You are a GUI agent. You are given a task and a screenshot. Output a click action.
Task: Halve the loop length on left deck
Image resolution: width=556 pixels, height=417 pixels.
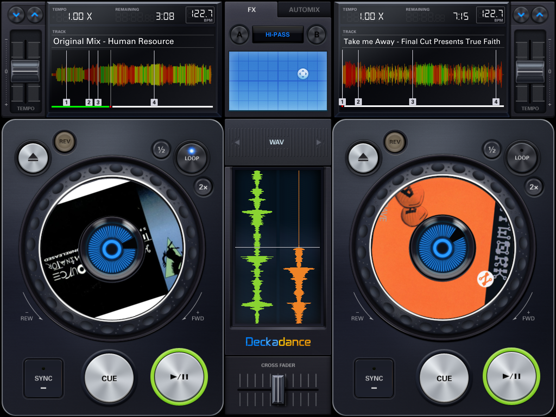tap(162, 150)
